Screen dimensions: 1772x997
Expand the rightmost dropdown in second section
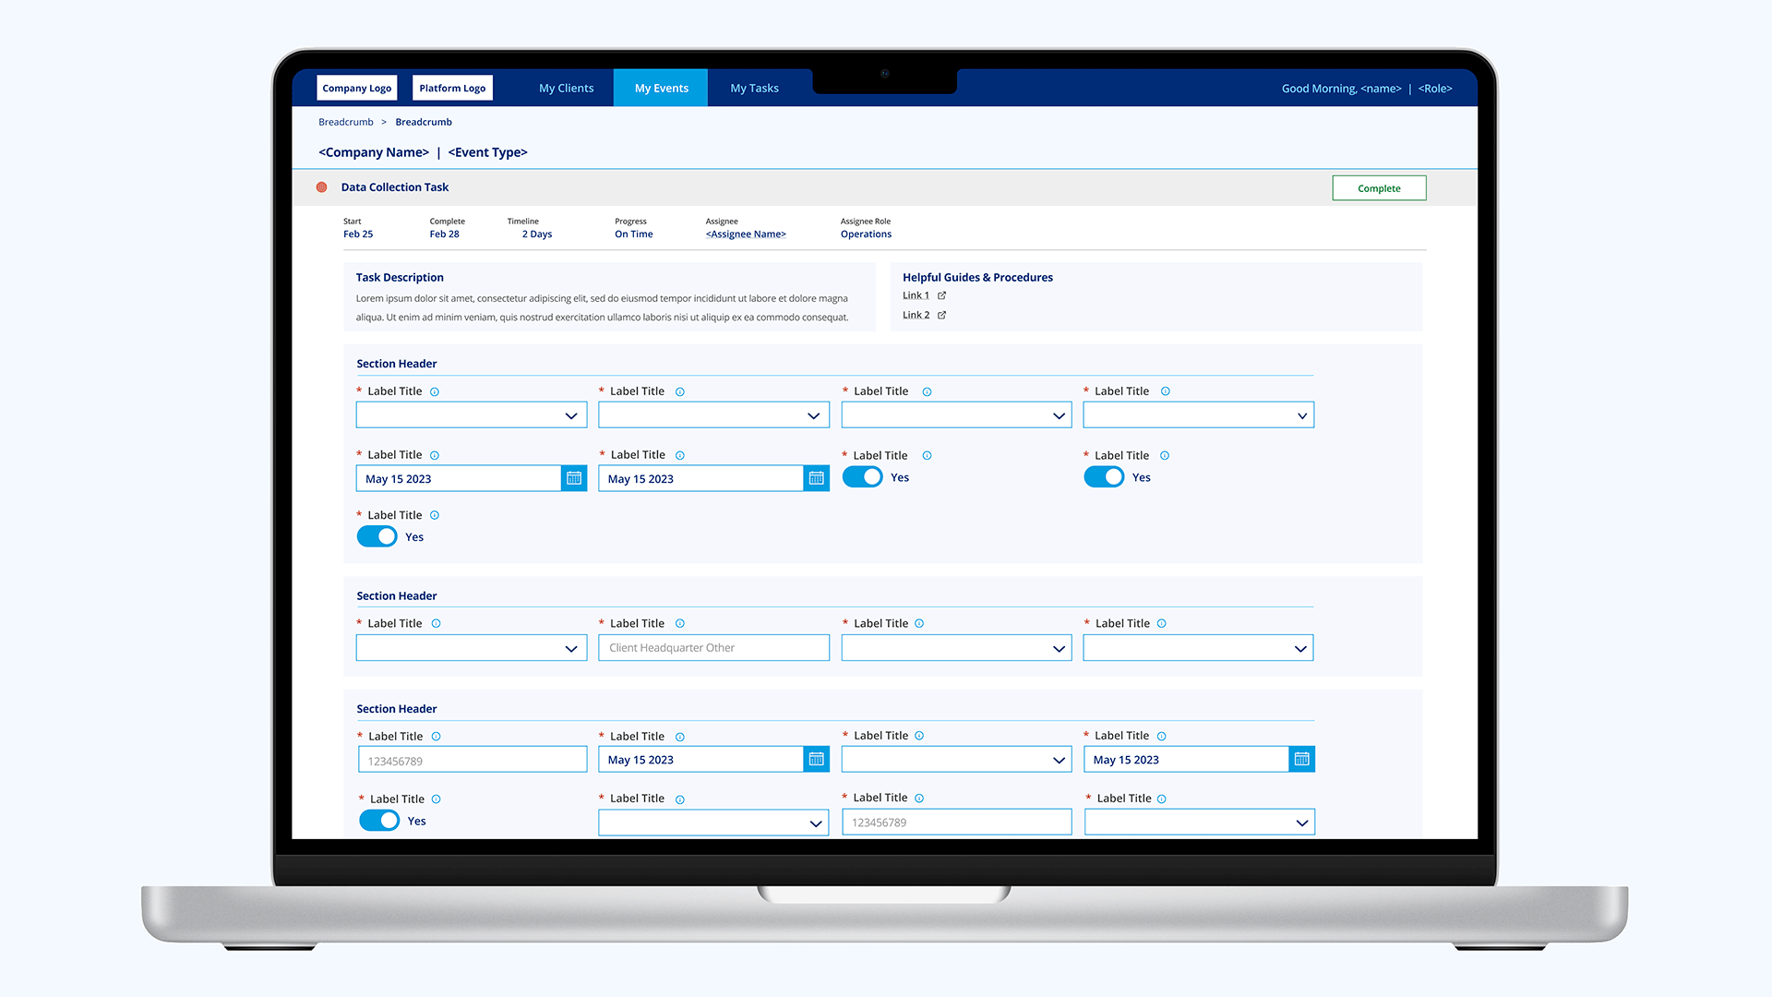coord(1198,648)
